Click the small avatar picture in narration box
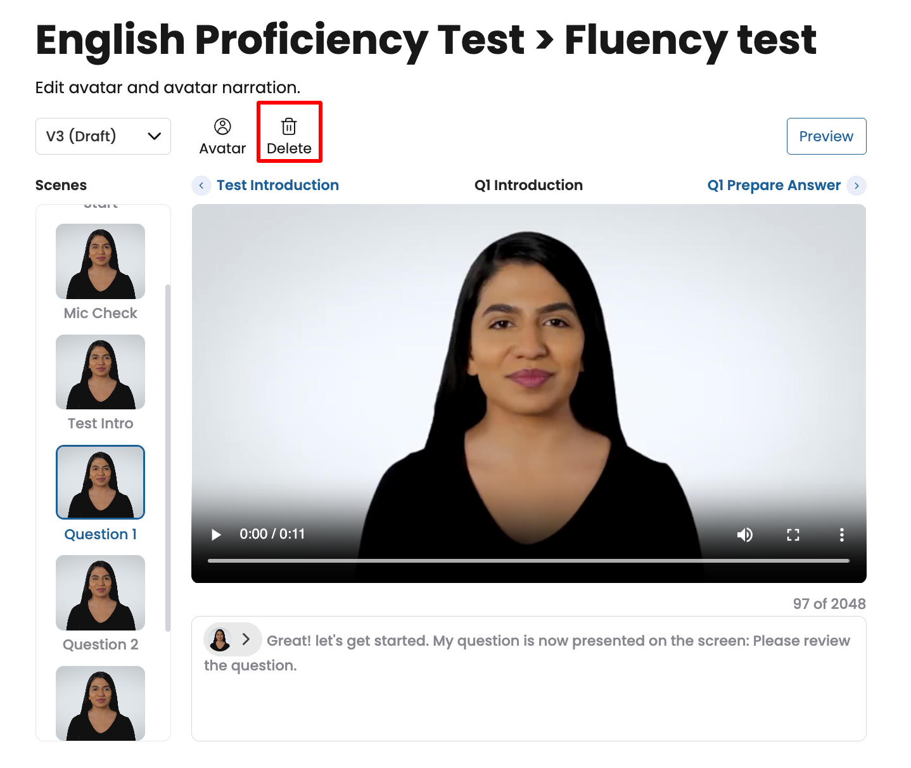 [220, 640]
